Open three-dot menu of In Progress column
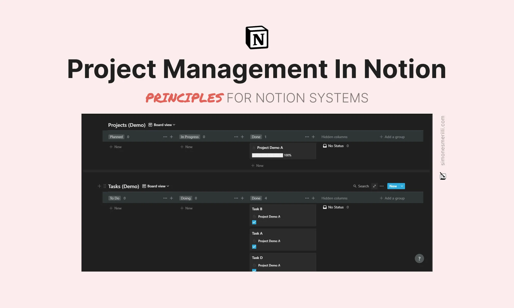 click(x=236, y=137)
